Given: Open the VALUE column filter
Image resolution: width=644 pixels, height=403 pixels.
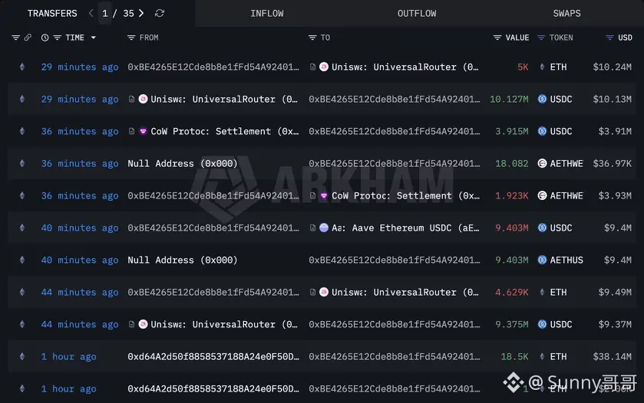Looking at the screenshot, I should tap(497, 38).
